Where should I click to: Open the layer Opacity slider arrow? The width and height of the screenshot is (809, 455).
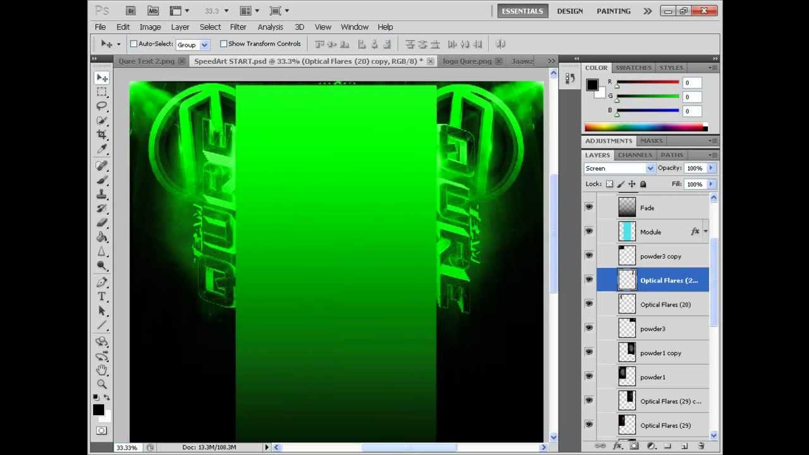coord(711,168)
